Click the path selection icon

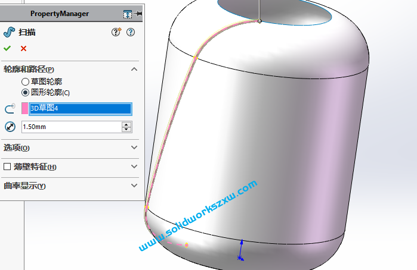pos(10,109)
